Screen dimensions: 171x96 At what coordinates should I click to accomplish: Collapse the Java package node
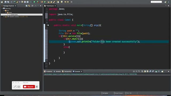point(6,13)
